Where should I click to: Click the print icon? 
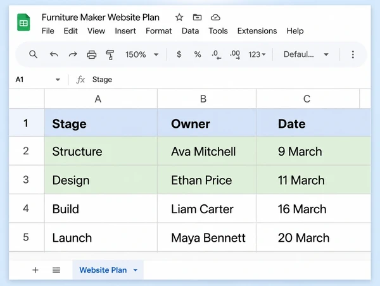pyautogui.click(x=92, y=54)
